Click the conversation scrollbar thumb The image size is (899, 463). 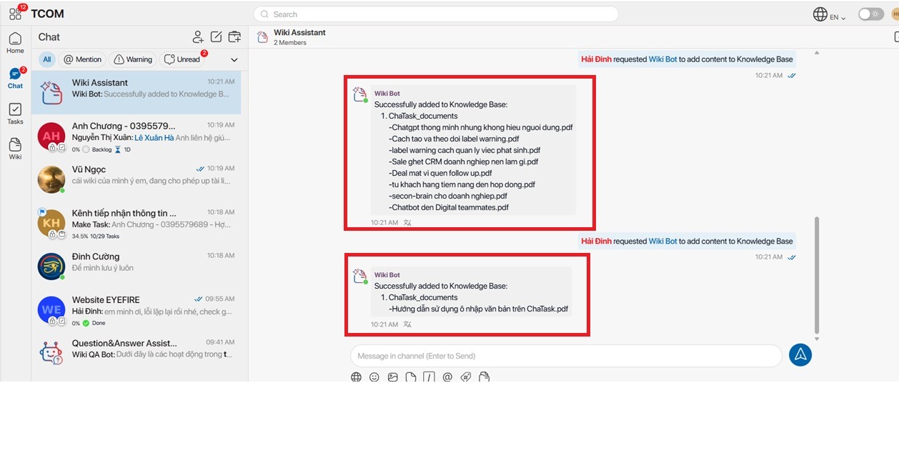(817, 275)
